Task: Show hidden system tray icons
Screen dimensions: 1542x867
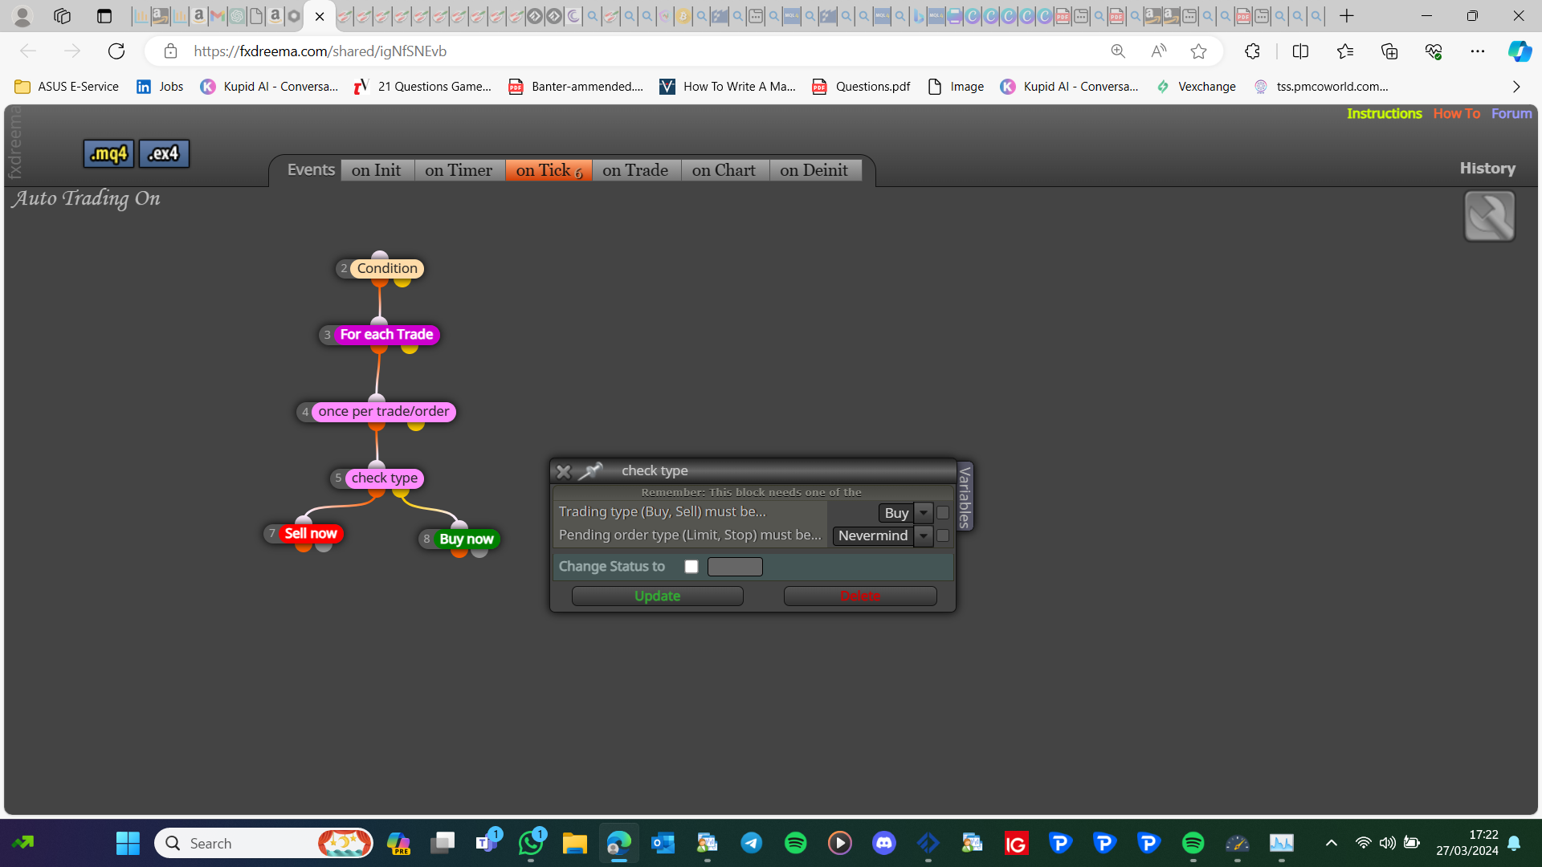Action: click(x=1331, y=843)
